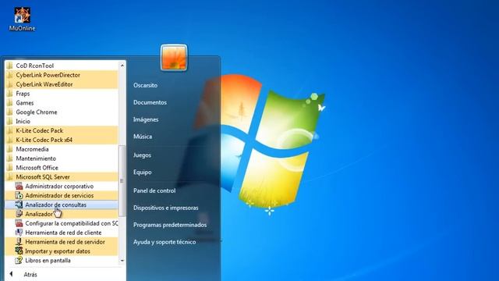Open Música library
This screenshot has width=499, height=281.
coord(143,137)
